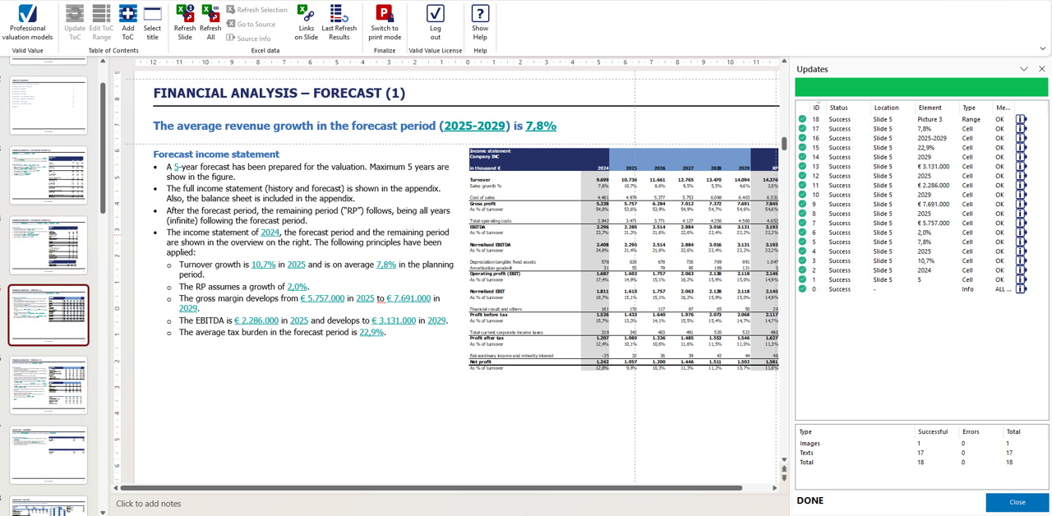Click the linked 2024 year in the slide text
Viewport: 1052px width, 516px height.
point(270,233)
